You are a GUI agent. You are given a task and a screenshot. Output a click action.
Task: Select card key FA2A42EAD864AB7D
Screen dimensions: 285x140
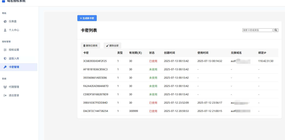[96, 86]
